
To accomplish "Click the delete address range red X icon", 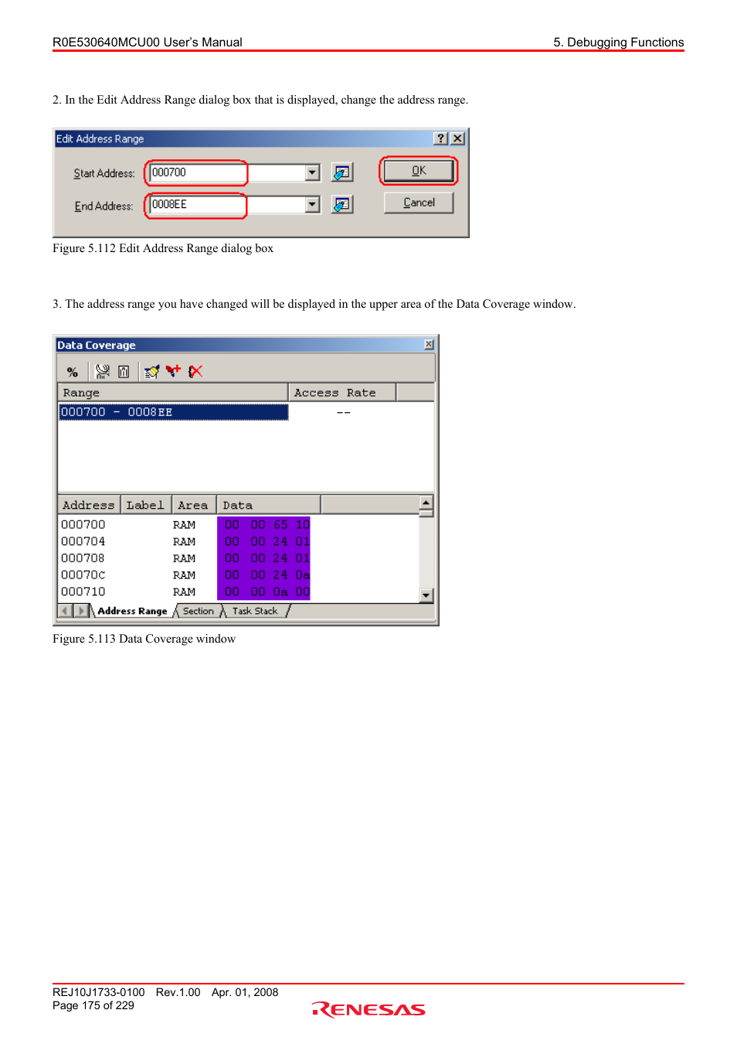I will (195, 372).
